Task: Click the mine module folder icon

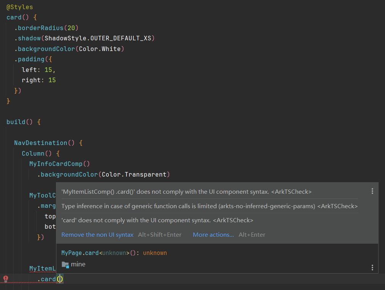Action: [65, 265]
